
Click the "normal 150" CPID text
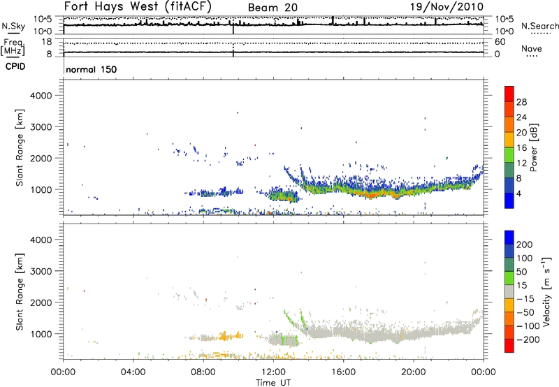point(92,69)
